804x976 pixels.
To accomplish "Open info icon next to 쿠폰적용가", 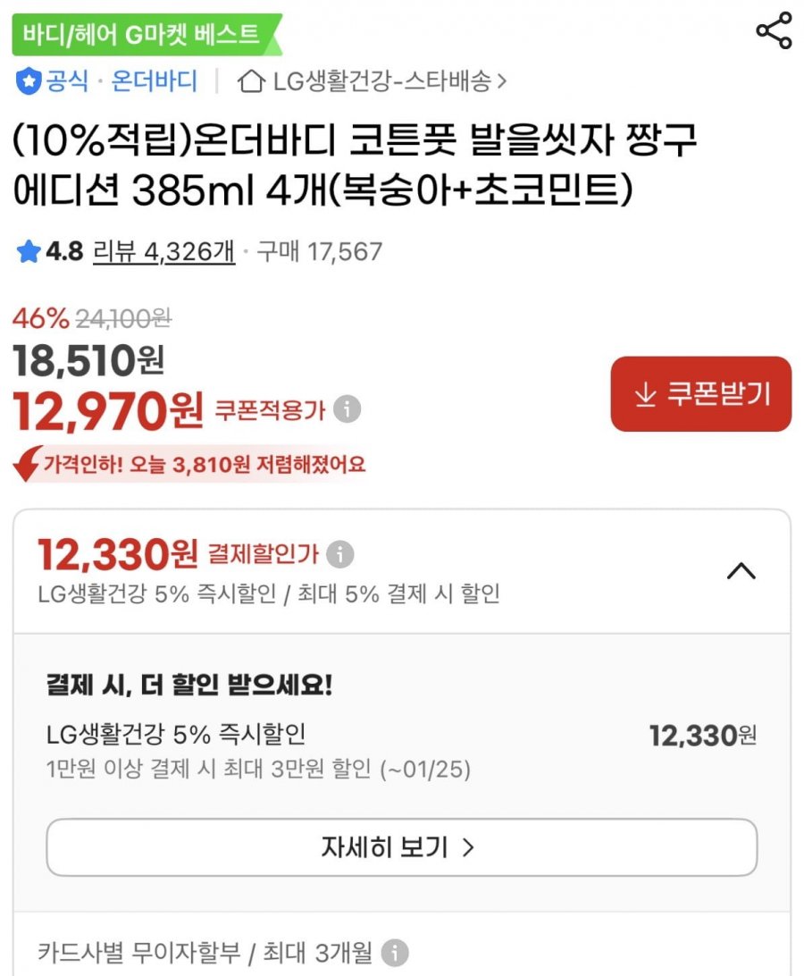I will click(x=347, y=410).
